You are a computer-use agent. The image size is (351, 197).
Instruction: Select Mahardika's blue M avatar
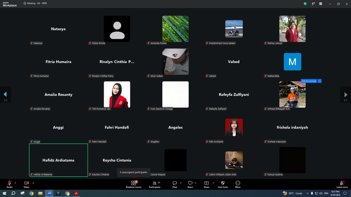(x=292, y=62)
